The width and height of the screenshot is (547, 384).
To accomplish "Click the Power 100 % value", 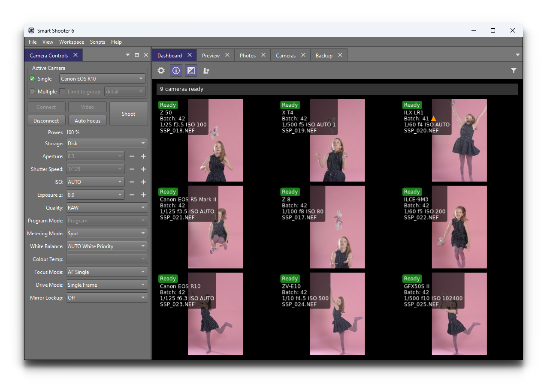I will click(x=73, y=132).
